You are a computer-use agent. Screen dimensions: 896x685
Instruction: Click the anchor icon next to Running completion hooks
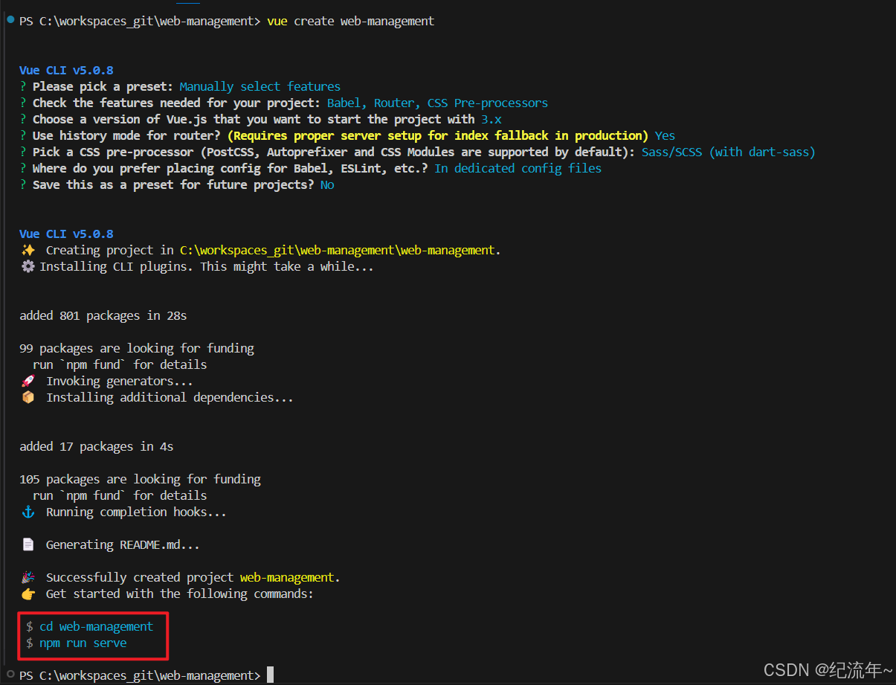pyautogui.click(x=28, y=512)
